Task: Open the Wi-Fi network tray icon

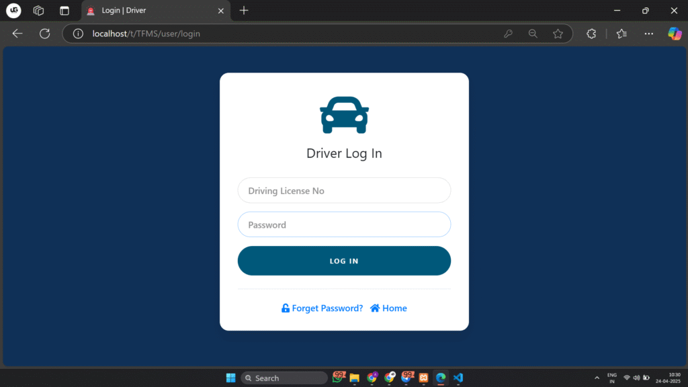Action: coord(627,378)
